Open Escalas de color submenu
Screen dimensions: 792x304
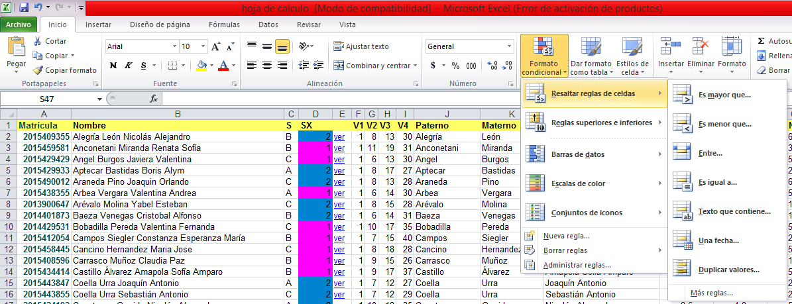click(594, 183)
